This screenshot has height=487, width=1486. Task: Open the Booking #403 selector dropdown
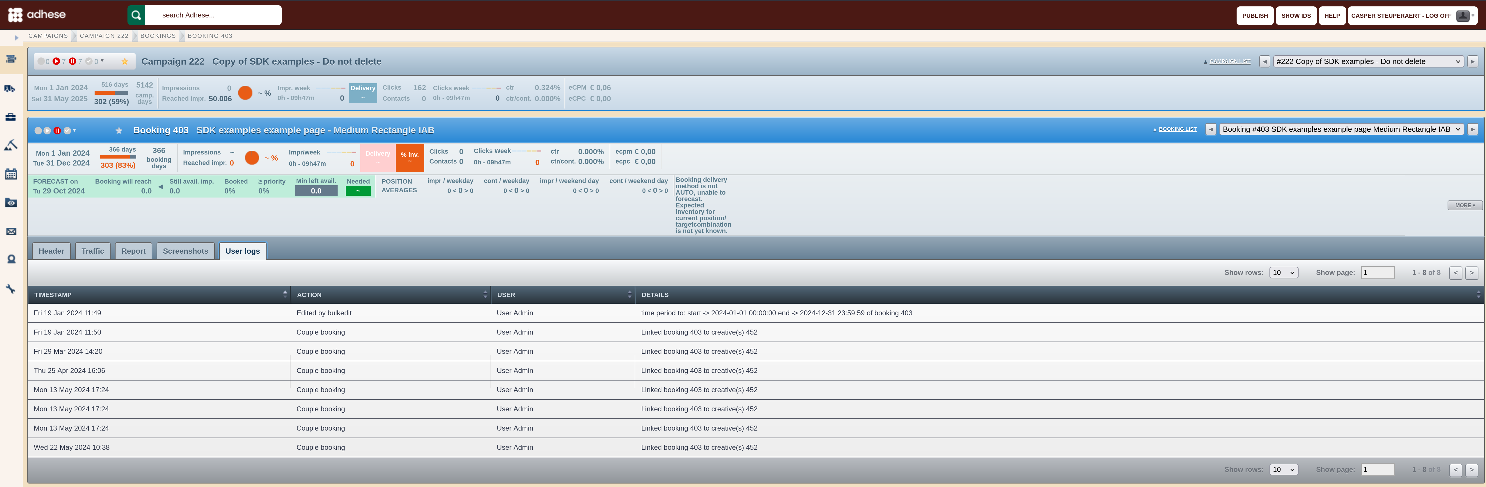coord(1342,129)
